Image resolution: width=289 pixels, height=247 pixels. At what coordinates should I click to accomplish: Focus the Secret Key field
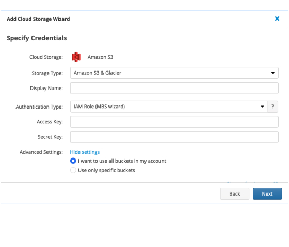(x=174, y=137)
